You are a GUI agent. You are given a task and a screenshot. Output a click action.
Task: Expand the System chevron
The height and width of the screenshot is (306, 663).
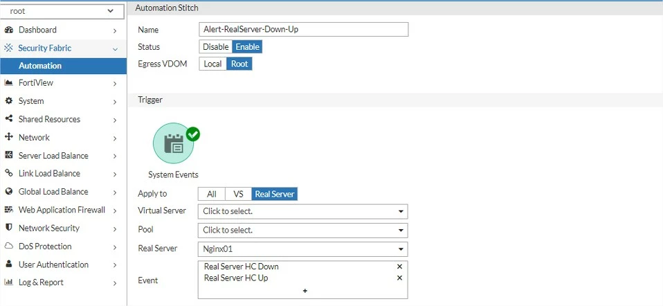tap(115, 102)
